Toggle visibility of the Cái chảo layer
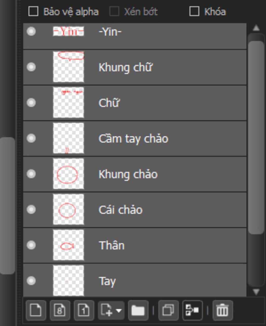This screenshot has width=266, height=326. pos(31,209)
